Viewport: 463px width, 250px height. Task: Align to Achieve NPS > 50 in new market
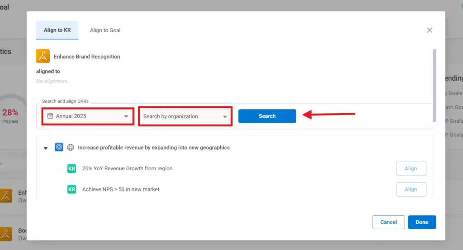coord(411,189)
